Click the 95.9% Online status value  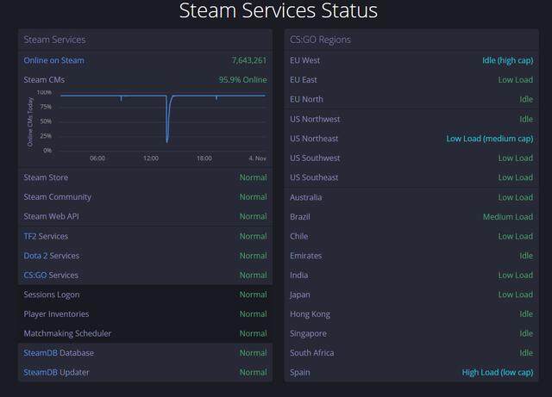coord(242,80)
